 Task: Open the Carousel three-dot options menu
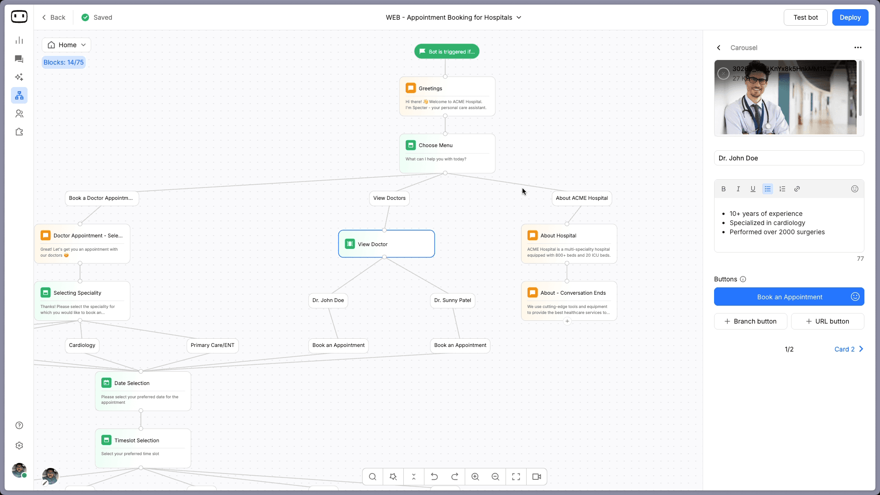tap(858, 48)
